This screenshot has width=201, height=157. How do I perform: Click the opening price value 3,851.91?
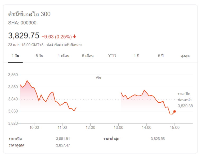pos(63,139)
